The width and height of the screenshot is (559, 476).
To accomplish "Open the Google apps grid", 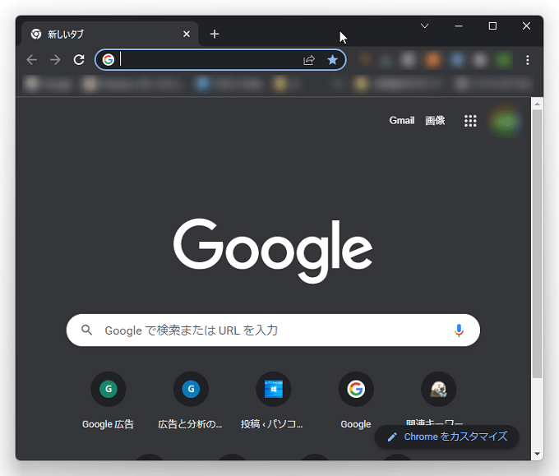I will (x=470, y=121).
